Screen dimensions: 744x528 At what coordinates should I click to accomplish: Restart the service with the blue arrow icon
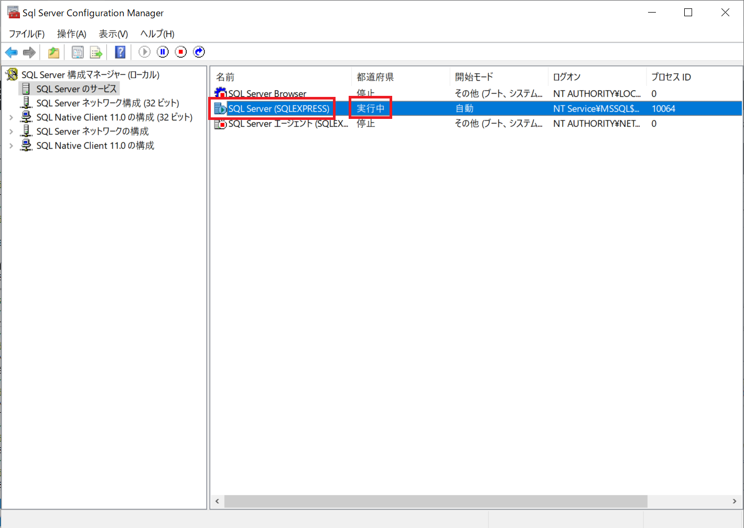199,52
